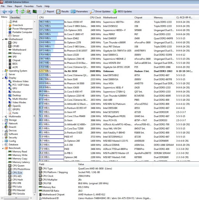
Task: Select the FPU SinJulia benchmark
Action: [x=19, y=194]
